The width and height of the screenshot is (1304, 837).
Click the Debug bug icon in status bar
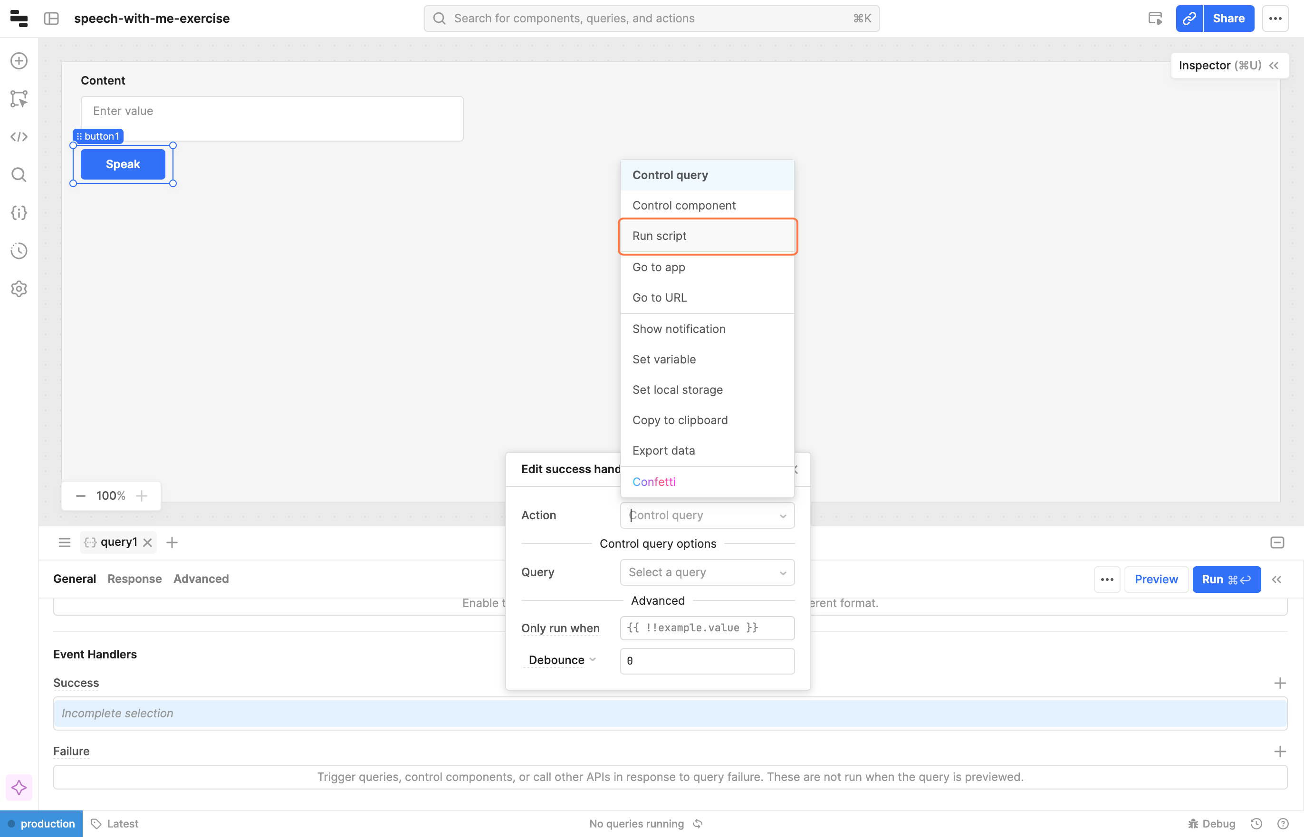pyautogui.click(x=1193, y=823)
